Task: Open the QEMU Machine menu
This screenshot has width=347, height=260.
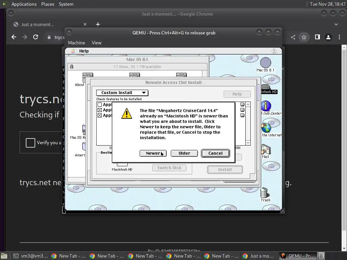Action: coord(77,43)
